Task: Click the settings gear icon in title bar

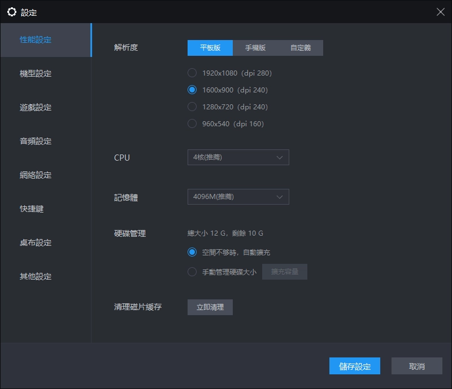Action: (11, 11)
